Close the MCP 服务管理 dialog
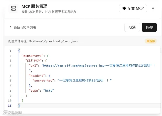This screenshot has width=162, height=116. click(153, 8)
